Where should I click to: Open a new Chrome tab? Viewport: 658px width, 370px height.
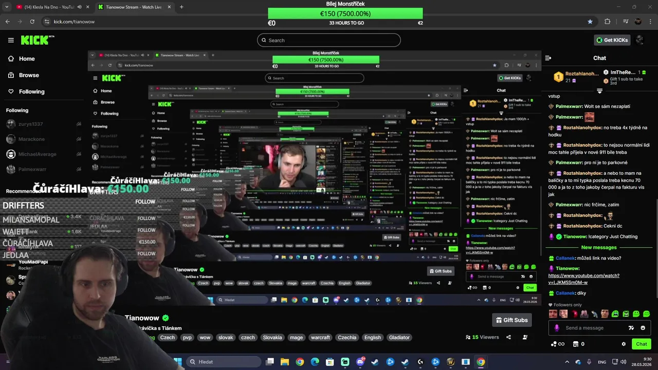[x=181, y=7]
